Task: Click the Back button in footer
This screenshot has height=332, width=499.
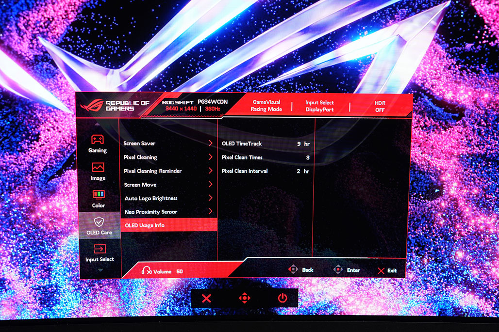Action: coord(301,270)
